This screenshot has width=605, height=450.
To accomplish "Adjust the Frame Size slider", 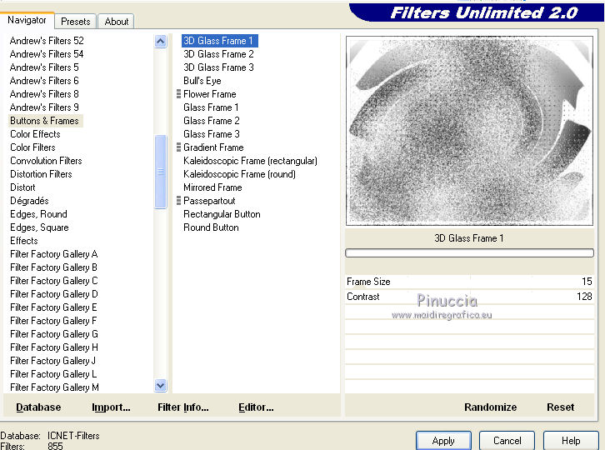I will (469, 282).
